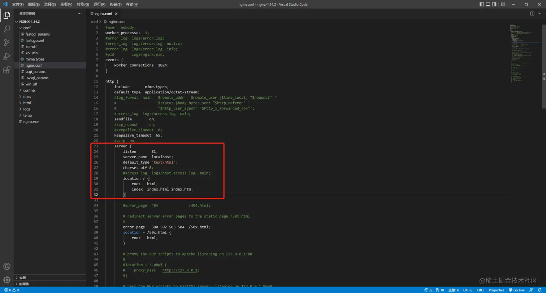
Task: Open the 编辑(E) menu
Action: coord(34,4)
